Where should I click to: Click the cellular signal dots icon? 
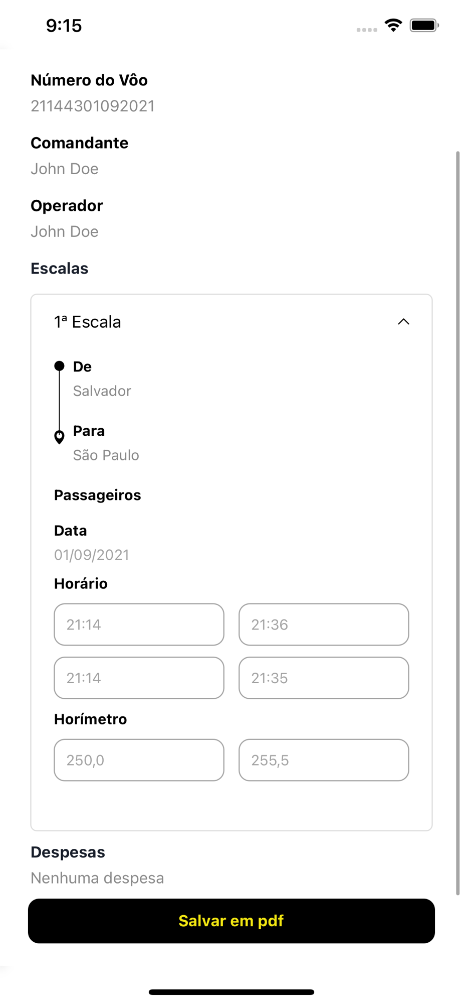pyautogui.click(x=367, y=30)
